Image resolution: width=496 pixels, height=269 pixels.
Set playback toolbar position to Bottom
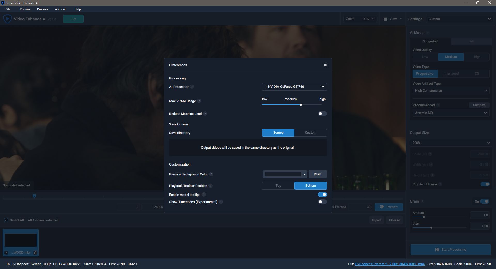[311, 186]
